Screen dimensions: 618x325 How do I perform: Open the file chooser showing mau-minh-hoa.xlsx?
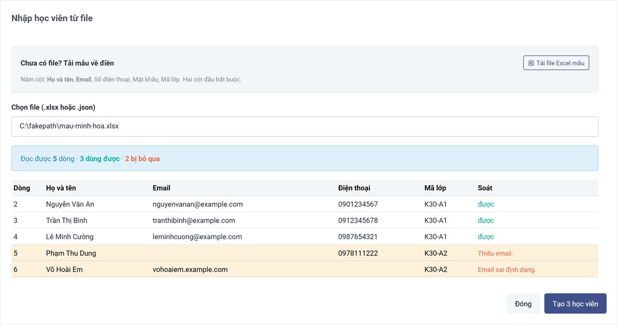[x=305, y=127]
